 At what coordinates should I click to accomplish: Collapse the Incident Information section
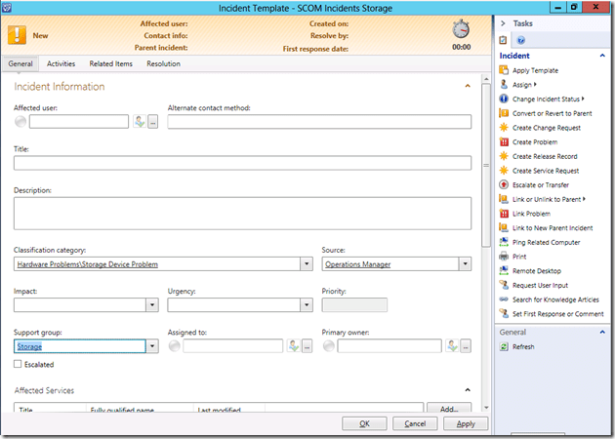(x=467, y=87)
